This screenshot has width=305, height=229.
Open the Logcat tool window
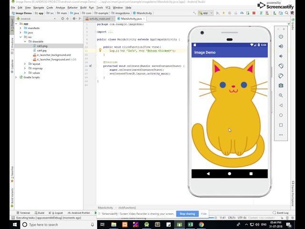(x=56, y=213)
